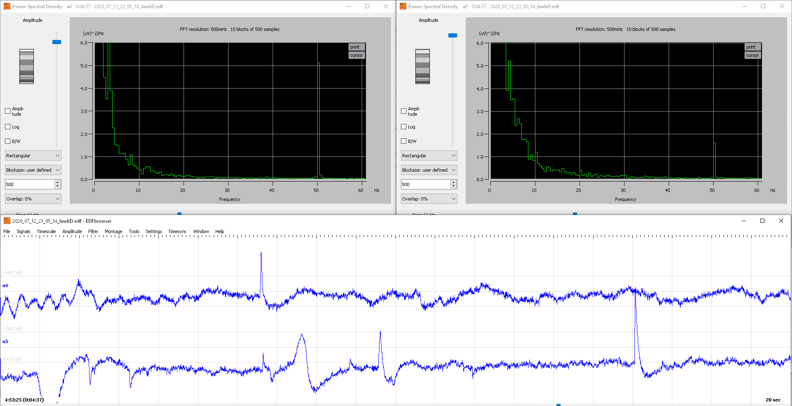Image resolution: width=792 pixels, height=406 pixels.
Task: Click the amplitude slider handle in the a5 window
Action: pyautogui.click(x=453, y=35)
